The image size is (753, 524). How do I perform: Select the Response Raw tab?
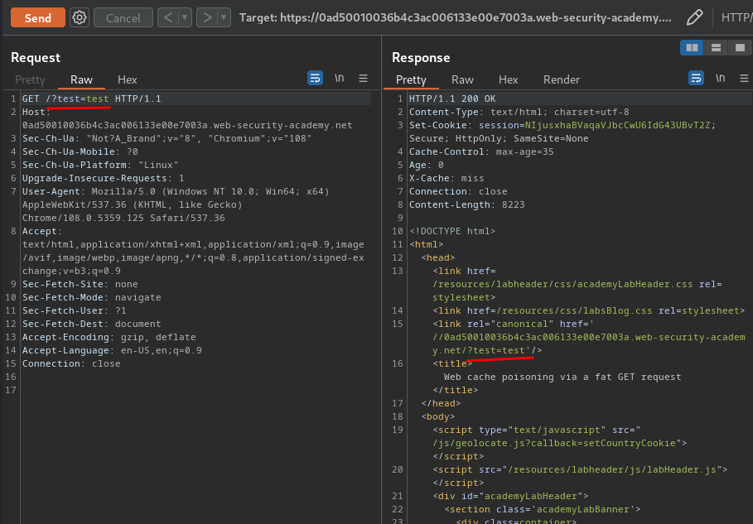462,79
